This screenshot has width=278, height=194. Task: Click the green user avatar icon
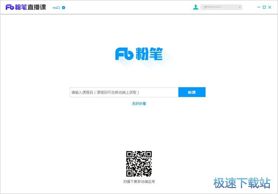click(x=196, y=7)
